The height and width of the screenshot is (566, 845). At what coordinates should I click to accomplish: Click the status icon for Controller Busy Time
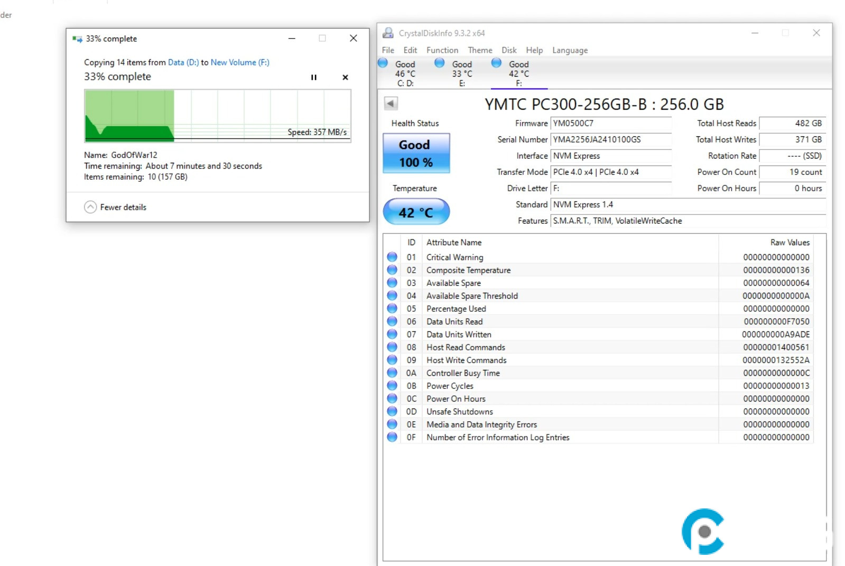pyautogui.click(x=392, y=373)
